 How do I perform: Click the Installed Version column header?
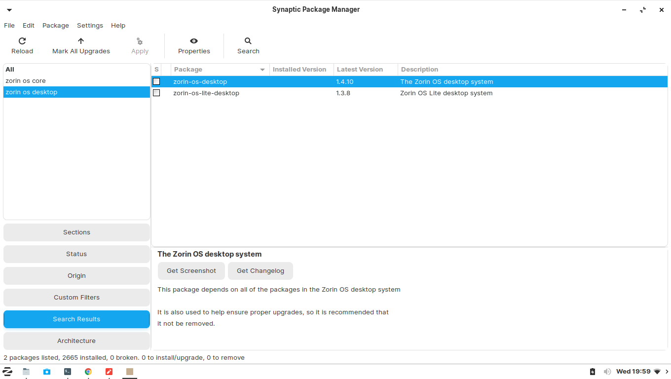pyautogui.click(x=301, y=70)
